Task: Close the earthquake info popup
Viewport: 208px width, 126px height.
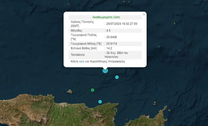Action: pos(144,14)
